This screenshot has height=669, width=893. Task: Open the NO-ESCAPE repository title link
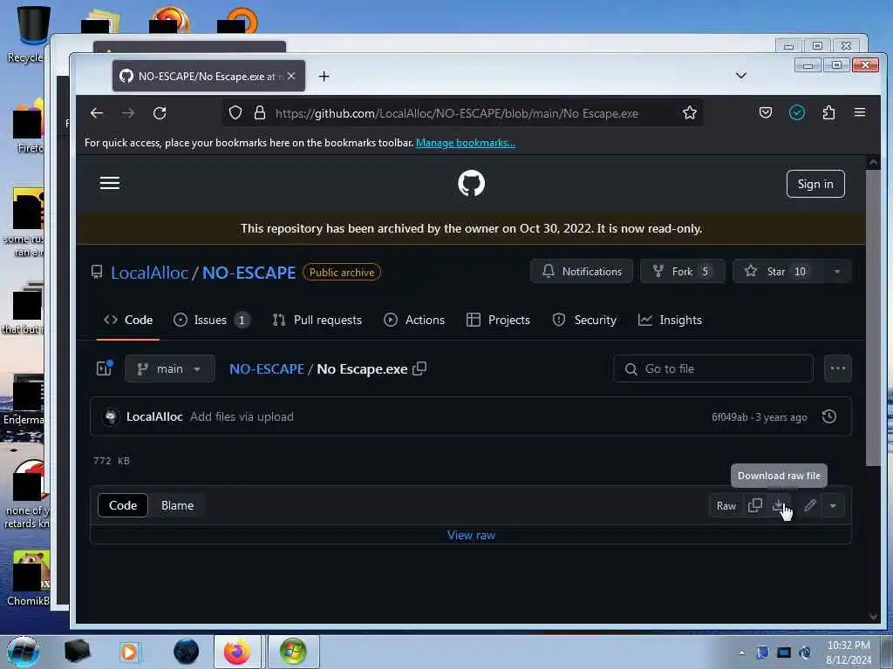(x=249, y=273)
